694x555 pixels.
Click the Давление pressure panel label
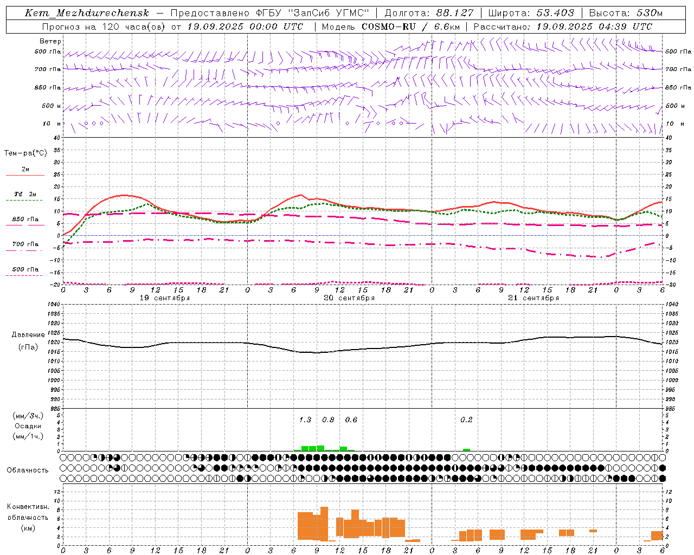[28, 335]
